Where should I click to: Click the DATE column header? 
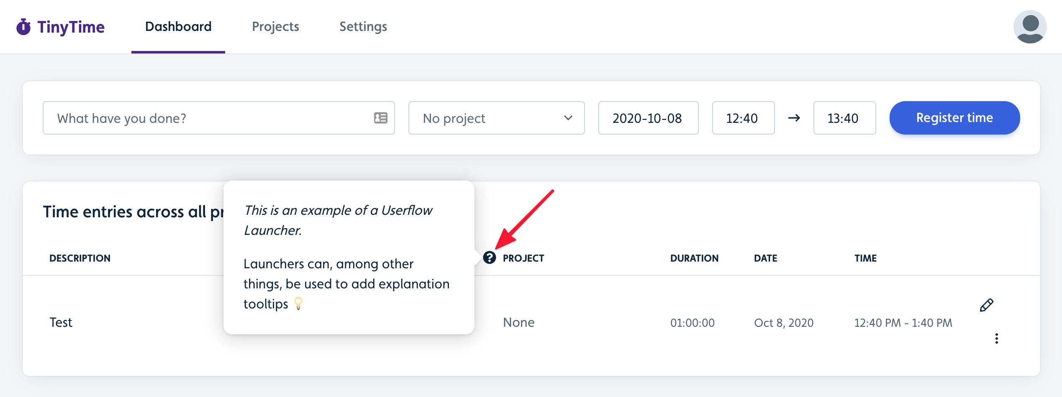point(765,258)
